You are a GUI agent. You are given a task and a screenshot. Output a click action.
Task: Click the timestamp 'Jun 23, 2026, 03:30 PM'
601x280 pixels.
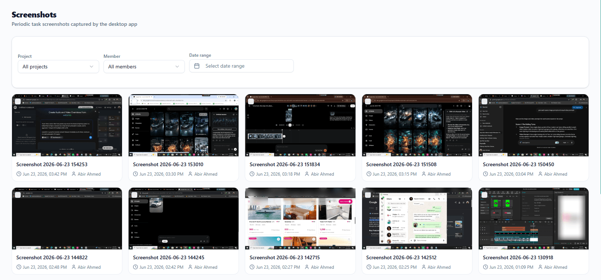[162, 174]
